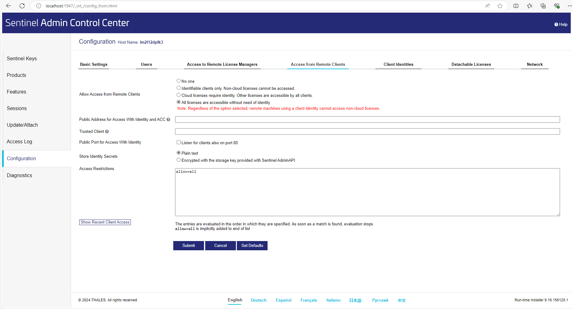Open Diagnostics in sidebar
The width and height of the screenshot is (572, 309).
(x=20, y=176)
